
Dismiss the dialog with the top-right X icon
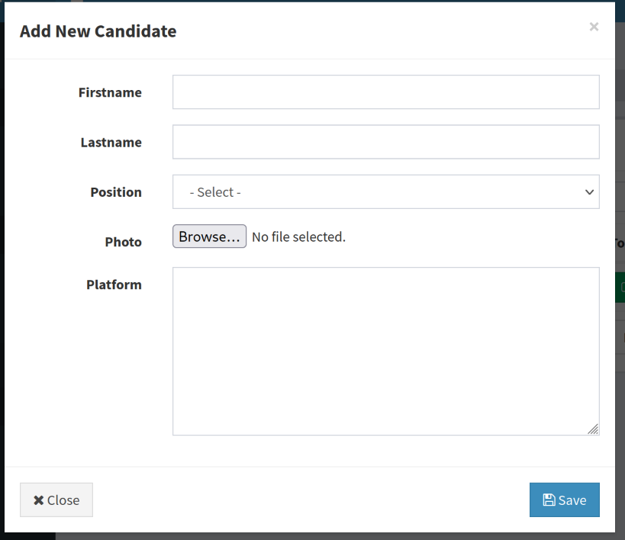pos(594,27)
